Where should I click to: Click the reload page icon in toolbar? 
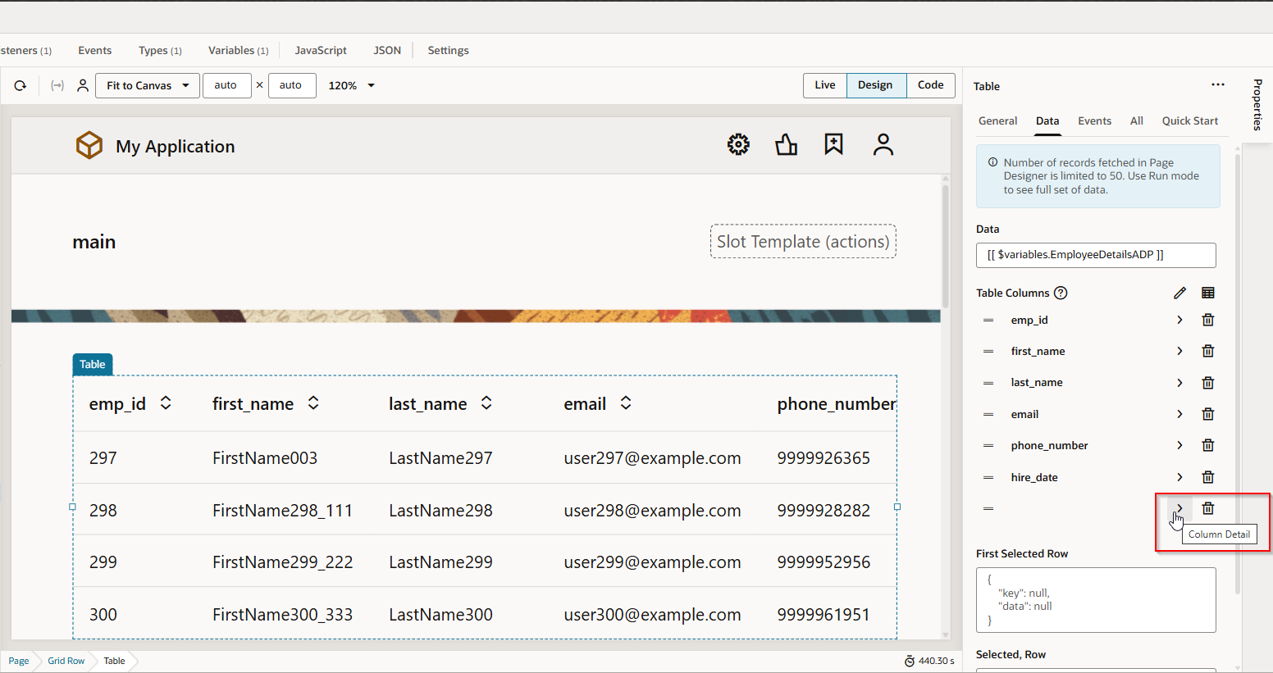[x=21, y=85]
